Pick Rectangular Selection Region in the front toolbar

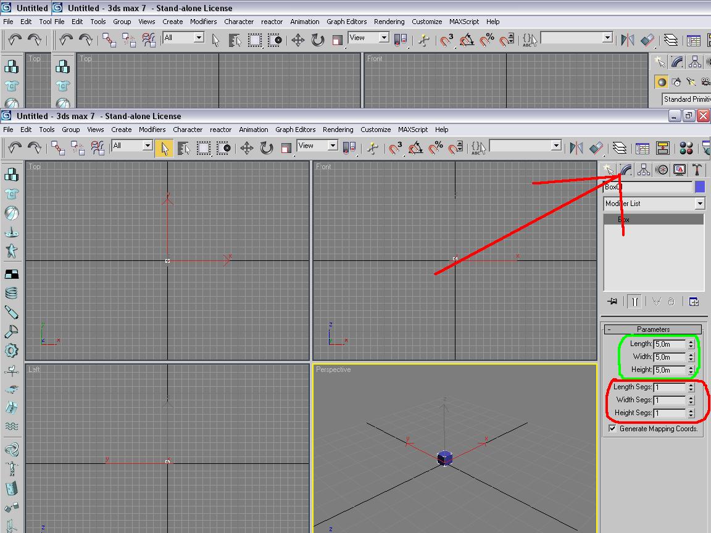(x=203, y=148)
